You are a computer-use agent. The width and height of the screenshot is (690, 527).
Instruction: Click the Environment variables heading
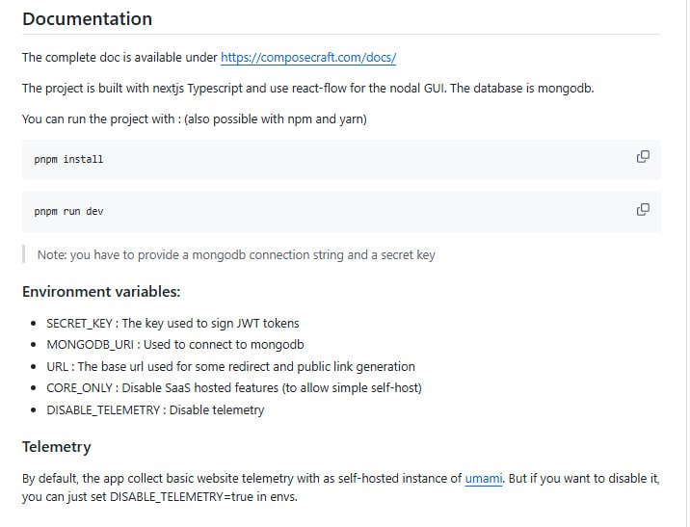coord(101,292)
